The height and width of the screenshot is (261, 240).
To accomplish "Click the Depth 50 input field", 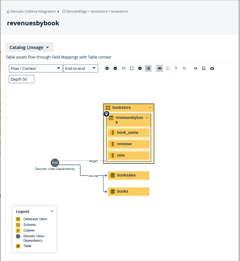I will coord(22,79).
